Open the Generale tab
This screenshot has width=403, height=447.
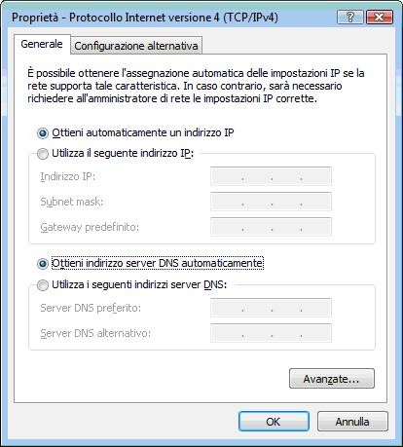click(x=42, y=44)
